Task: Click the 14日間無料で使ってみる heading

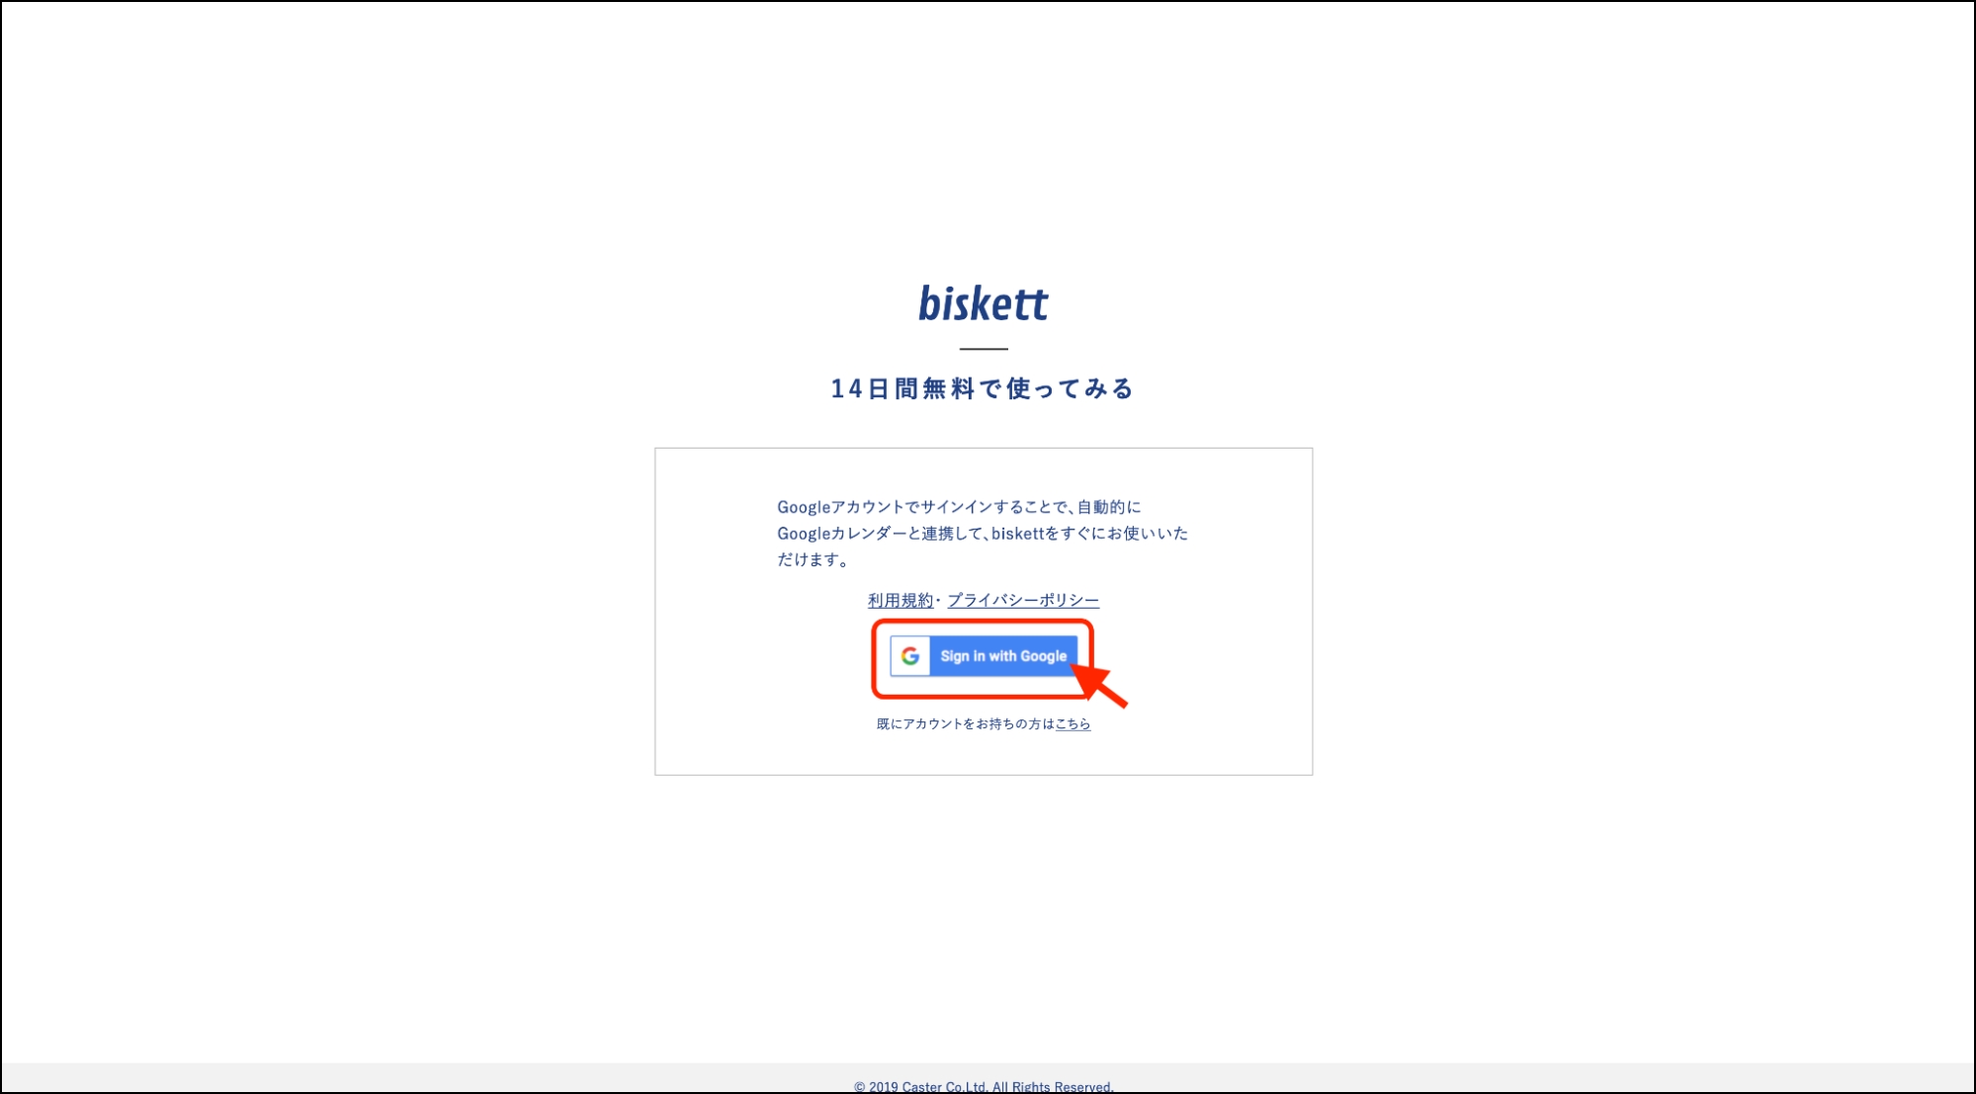Action: 984,389
